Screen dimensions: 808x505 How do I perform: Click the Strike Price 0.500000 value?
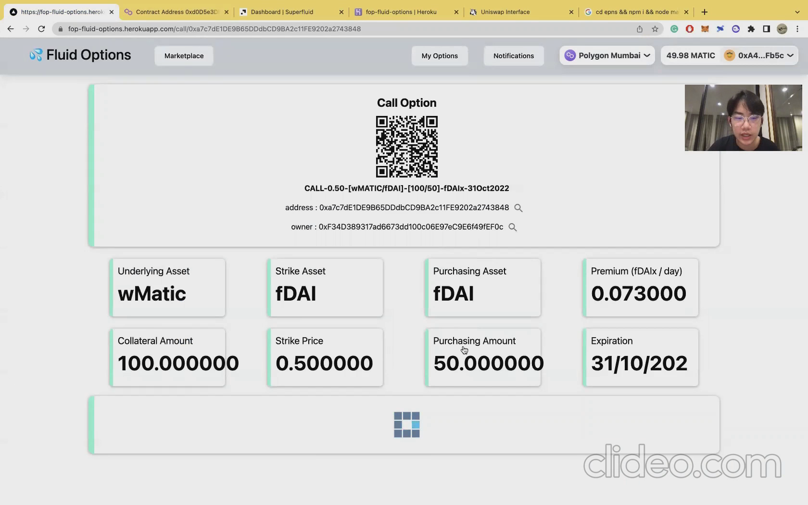pos(324,364)
